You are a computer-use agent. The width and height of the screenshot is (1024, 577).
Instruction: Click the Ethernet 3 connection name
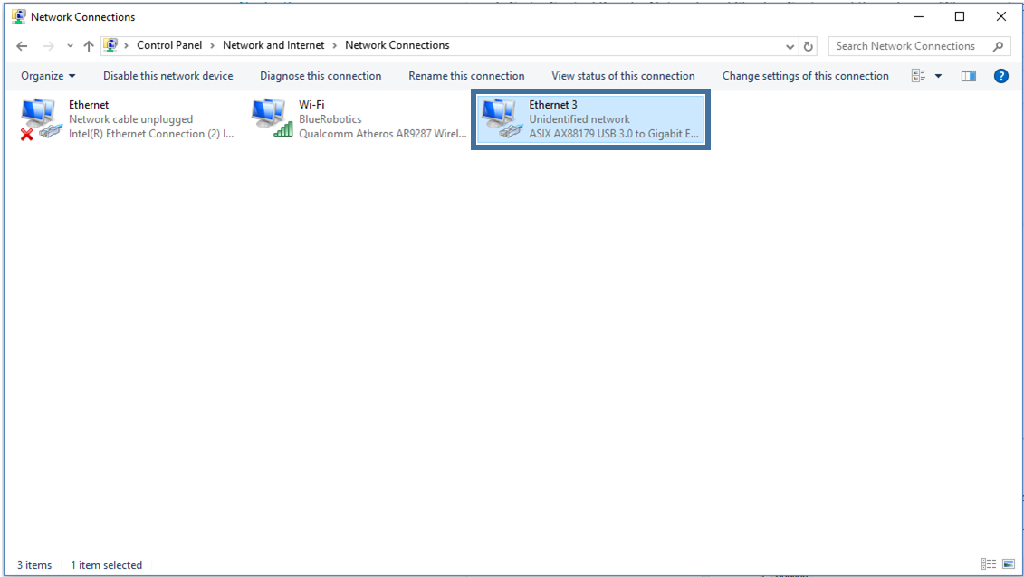[553, 104]
